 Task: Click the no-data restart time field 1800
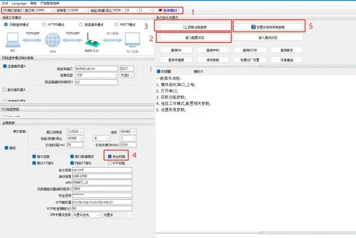click(102, 189)
